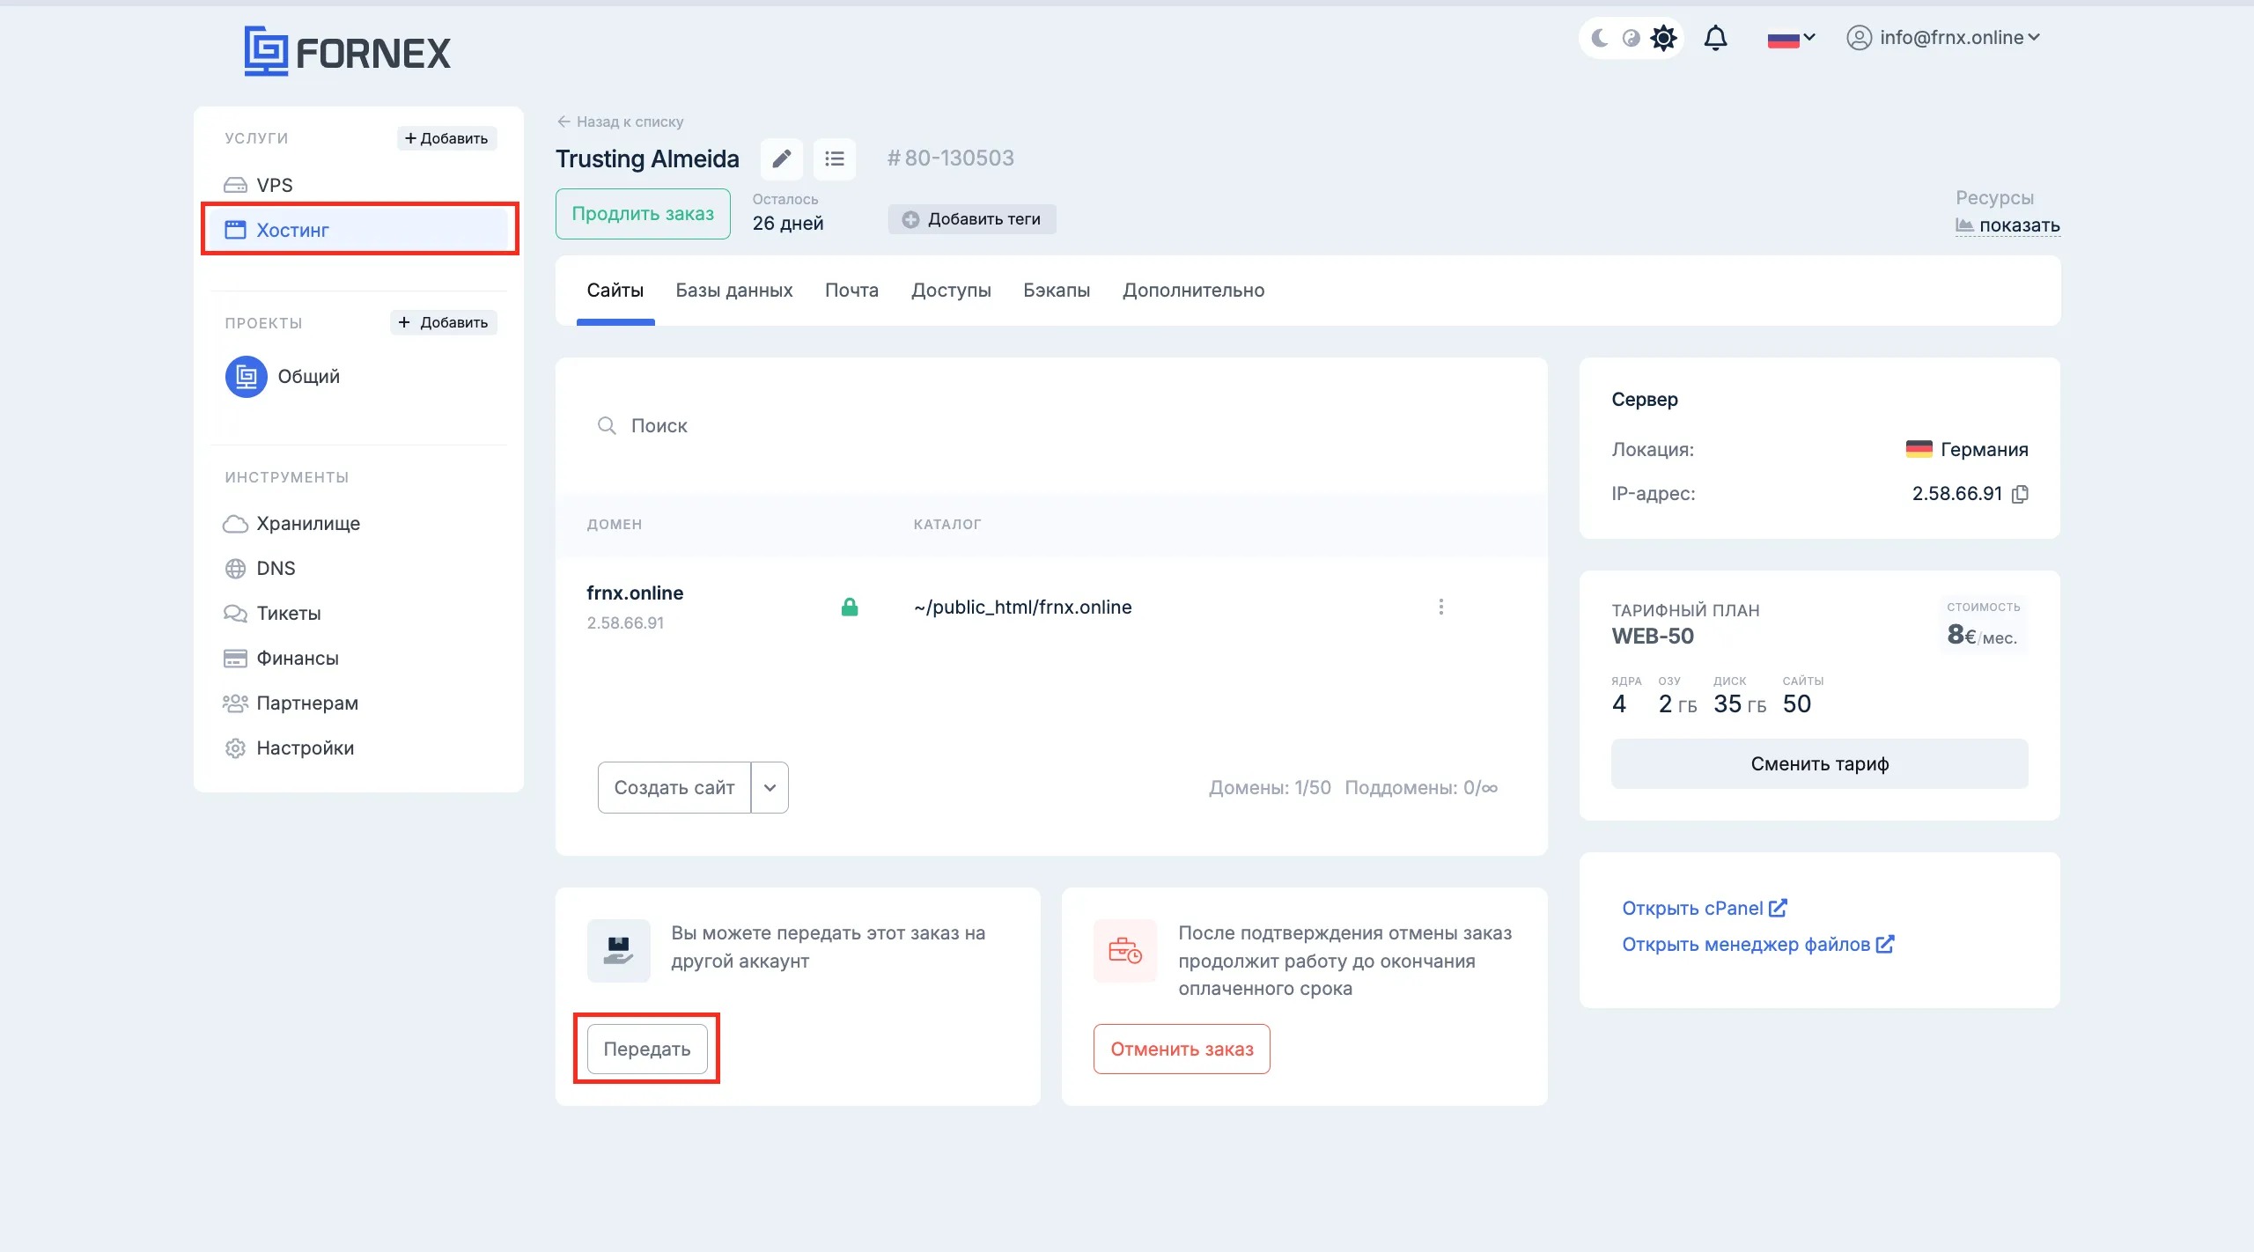Open the Бэкапы tab

pos(1056,291)
